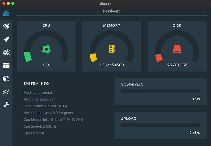Click the CPU gauge heading
The width and height of the screenshot is (211, 146).
[46, 25]
